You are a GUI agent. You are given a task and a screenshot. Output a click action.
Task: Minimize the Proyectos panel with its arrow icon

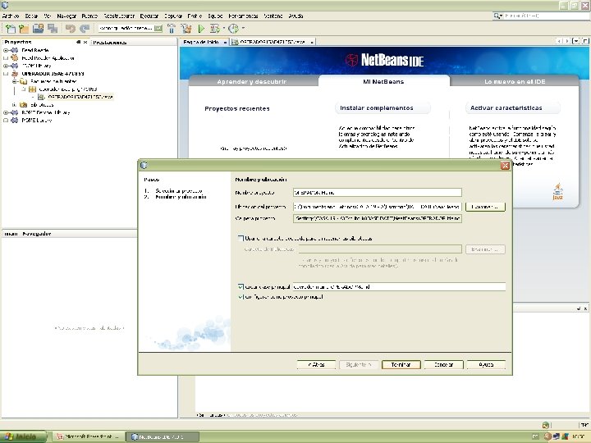pos(79,42)
